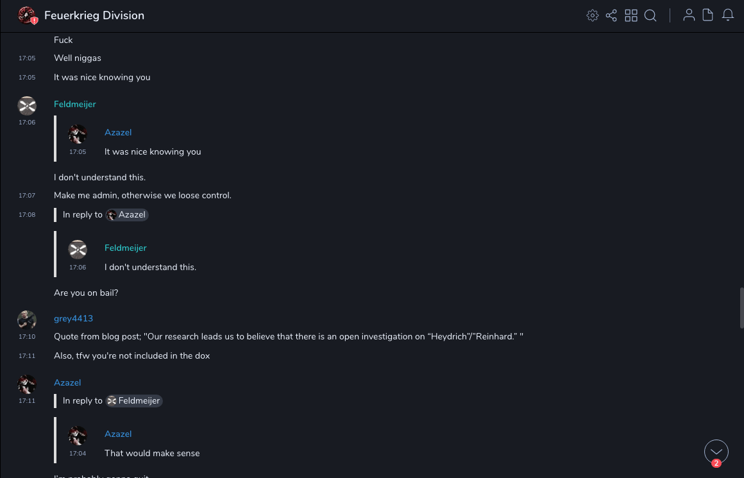
Task: Show the member list person icon
Action: tap(689, 15)
